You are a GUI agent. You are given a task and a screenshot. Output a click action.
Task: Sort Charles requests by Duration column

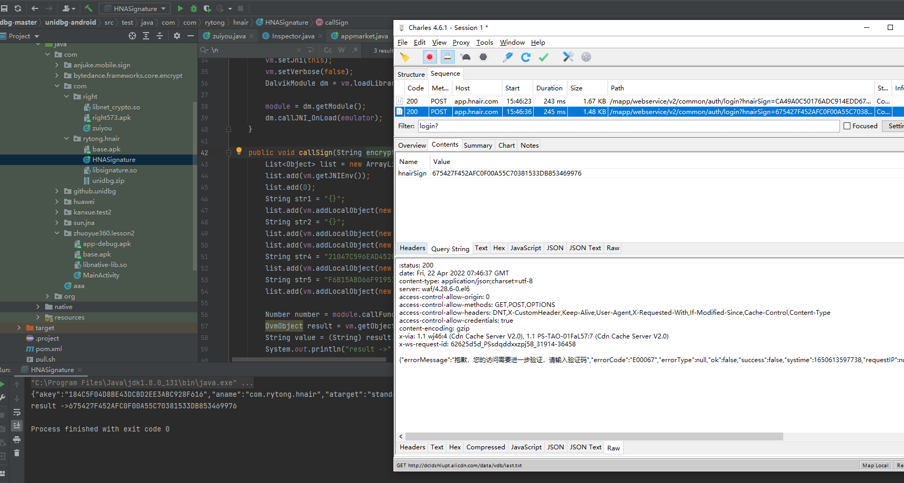tap(549, 88)
